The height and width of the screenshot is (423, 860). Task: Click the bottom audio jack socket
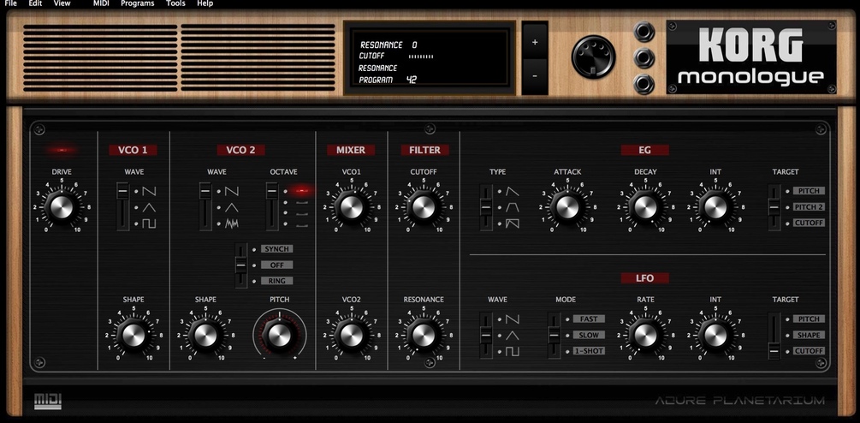(x=644, y=84)
